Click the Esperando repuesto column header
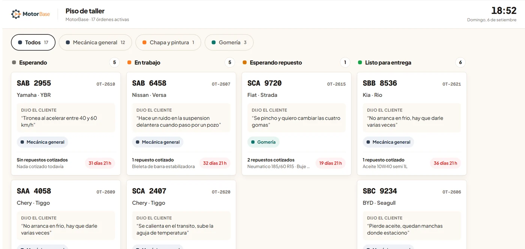 click(276, 62)
